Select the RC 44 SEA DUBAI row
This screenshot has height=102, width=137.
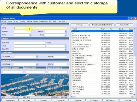tap(102, 69)
